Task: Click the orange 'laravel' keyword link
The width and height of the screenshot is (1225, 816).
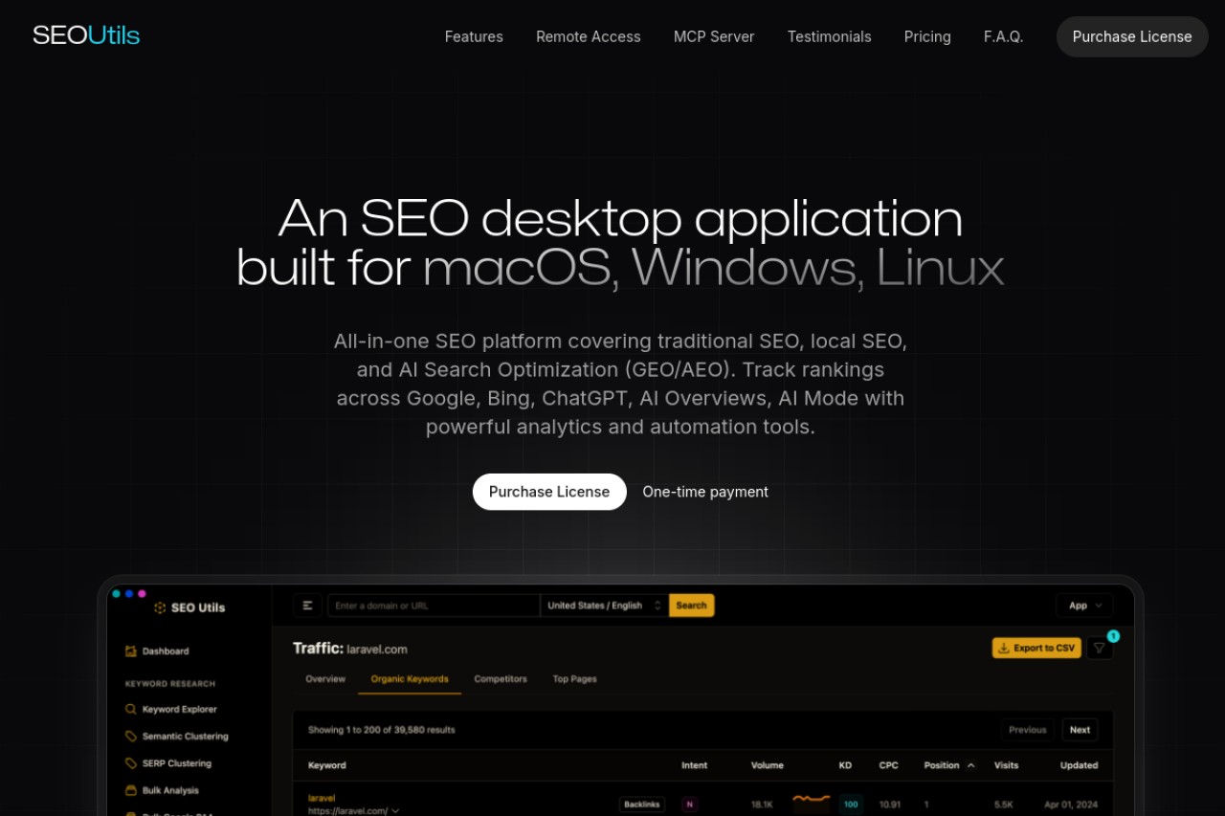Action: (x=322, y=798)
